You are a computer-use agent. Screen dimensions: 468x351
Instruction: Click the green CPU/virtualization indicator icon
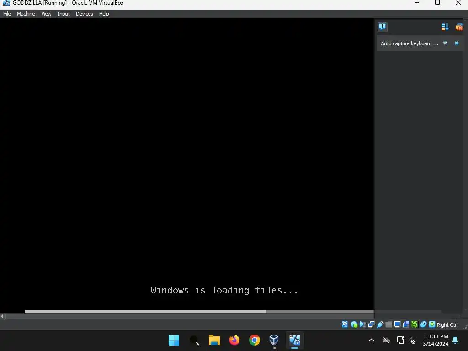point(415,324)
